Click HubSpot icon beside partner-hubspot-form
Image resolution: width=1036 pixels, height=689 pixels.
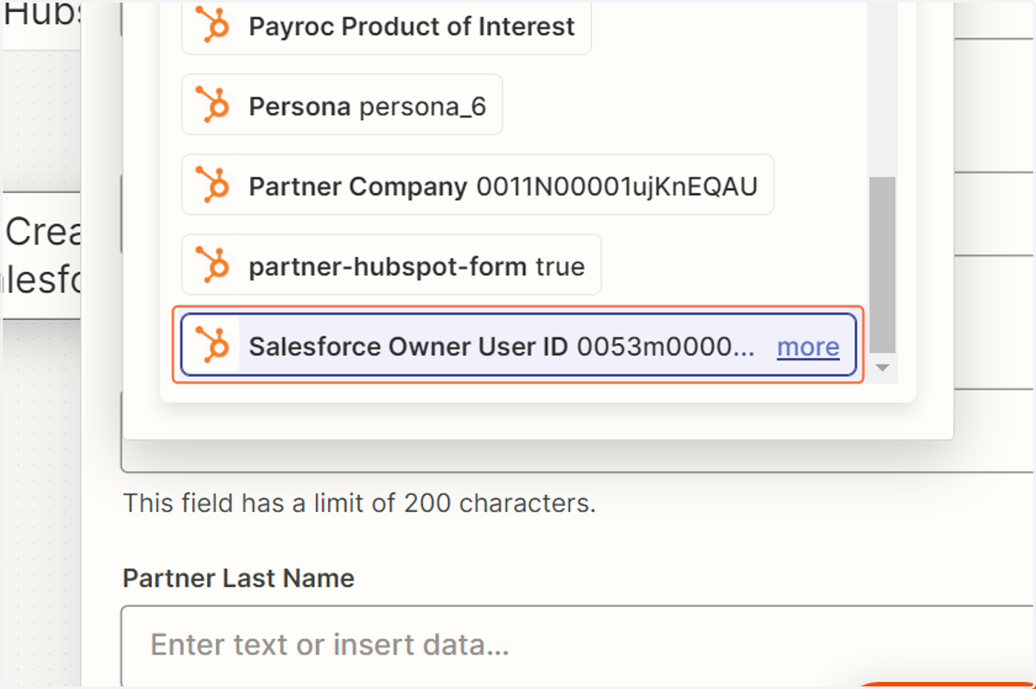tap(212, 265)
